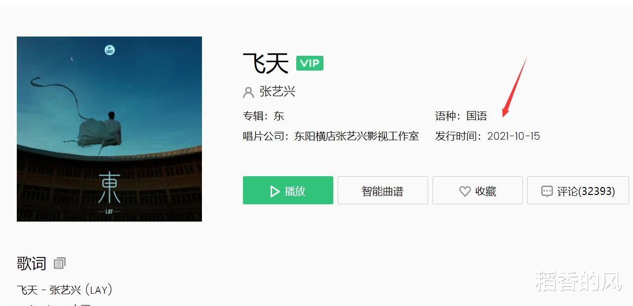Click the speech bubble comment icon
This screenshot has height=306, width=633.
pyautogui.click(x=547, y=191)
